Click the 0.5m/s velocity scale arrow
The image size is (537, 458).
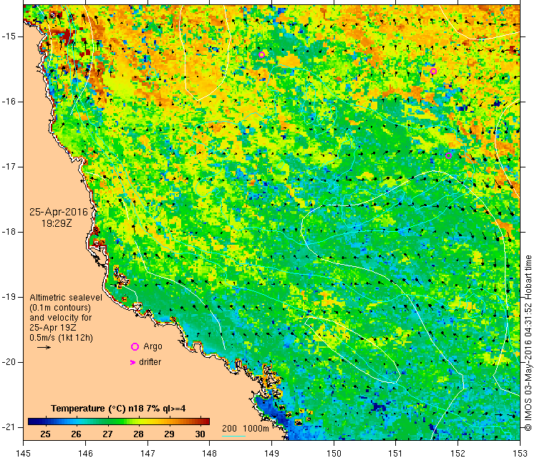point(44,348)
